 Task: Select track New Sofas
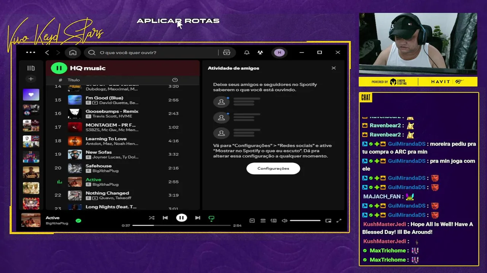[x=122, y=154]
